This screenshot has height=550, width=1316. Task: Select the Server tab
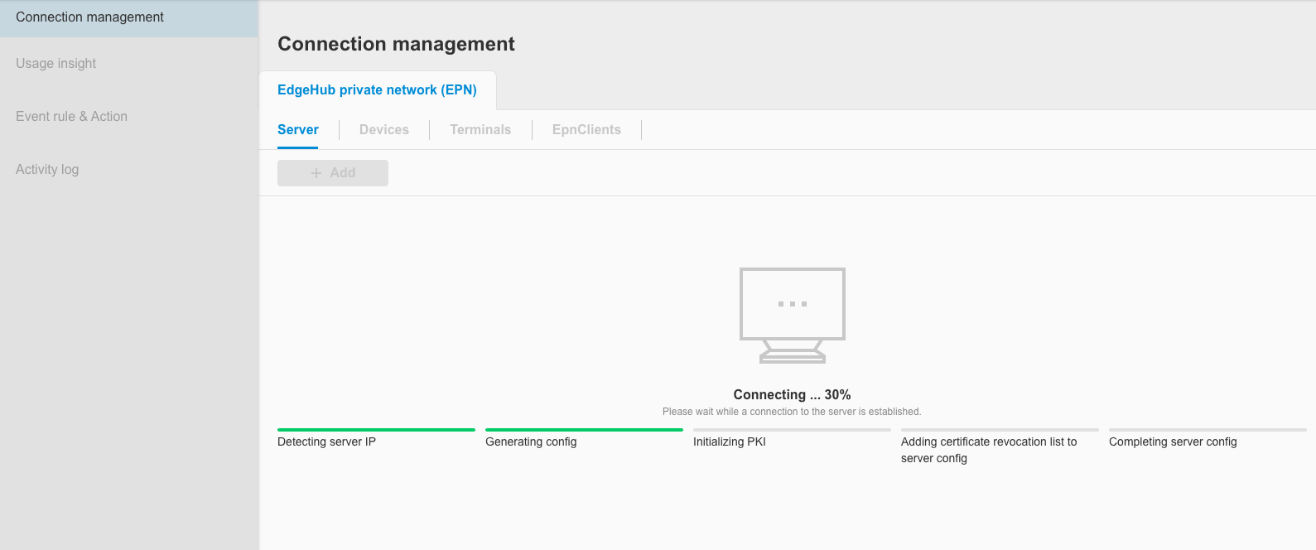297,129
